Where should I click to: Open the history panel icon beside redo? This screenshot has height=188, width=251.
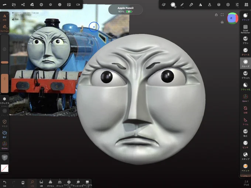(x=23, y=183)
